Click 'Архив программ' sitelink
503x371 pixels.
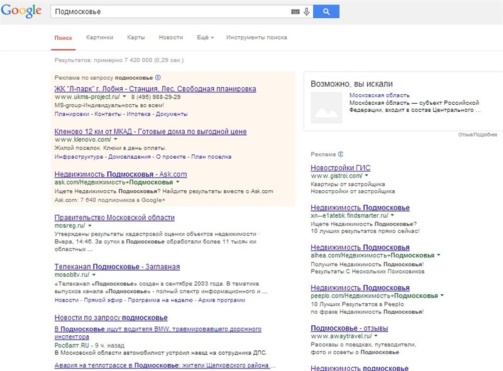[221, 300]
